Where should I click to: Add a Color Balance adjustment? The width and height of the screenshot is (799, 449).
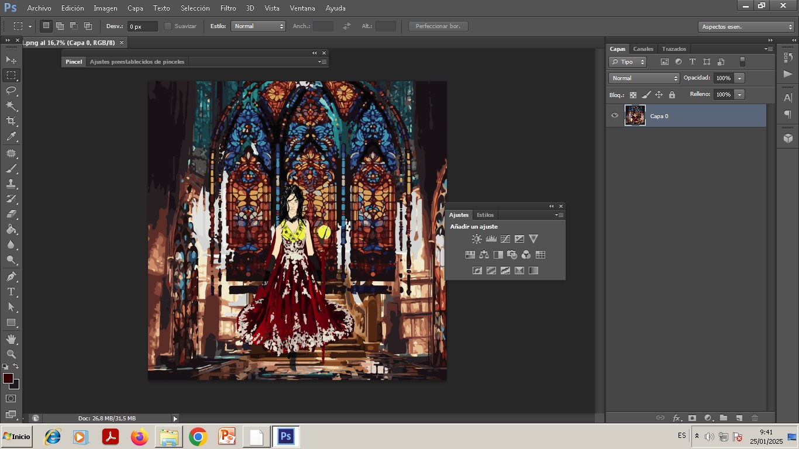click(x=484, y=254)
